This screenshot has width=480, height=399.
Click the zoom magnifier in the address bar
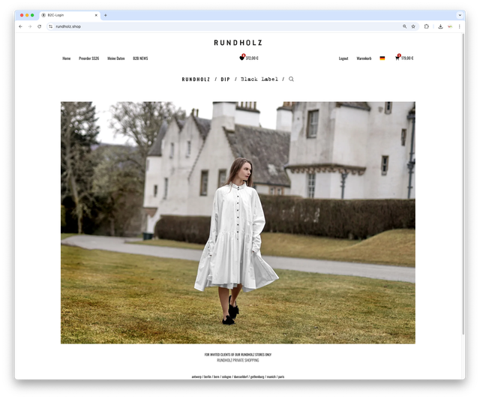405,26
